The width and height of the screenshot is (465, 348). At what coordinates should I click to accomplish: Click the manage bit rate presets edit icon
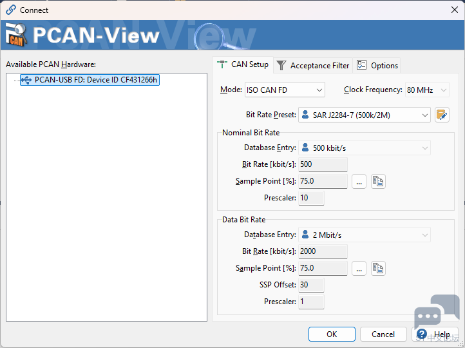pyautogui.click(x=442, y=115)
